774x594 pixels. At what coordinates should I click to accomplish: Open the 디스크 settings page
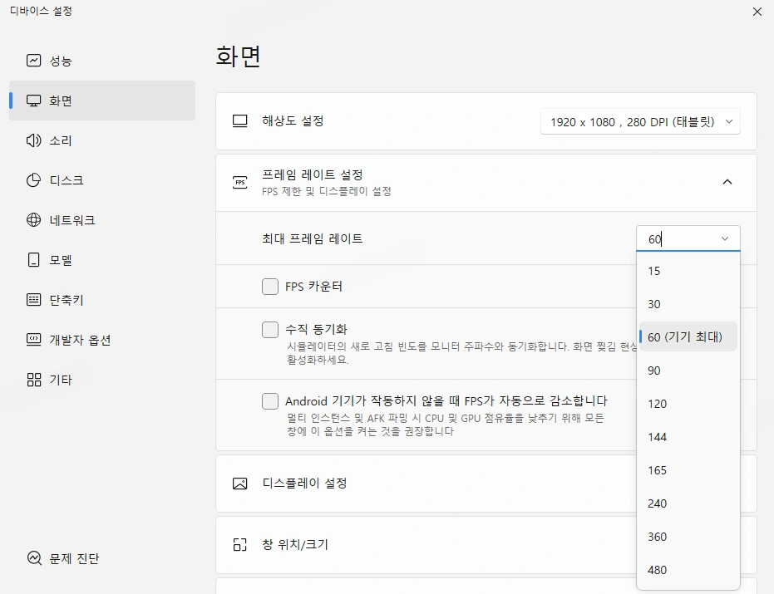pyautogui.click(x=102, y=180)
